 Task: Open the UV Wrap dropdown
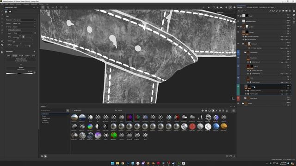tap(24, 27)
